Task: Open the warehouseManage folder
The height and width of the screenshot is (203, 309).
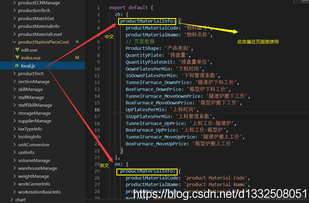Action: tap(38, 168)
